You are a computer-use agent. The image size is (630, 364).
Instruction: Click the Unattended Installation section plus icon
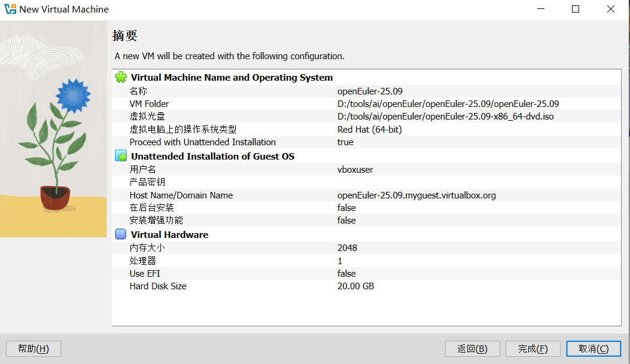pyautogui.click(x=121, y=156)
